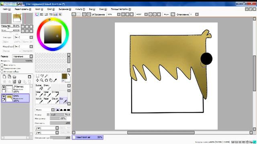Hide the Слой1 layer via eye icon

pos(4,96)
